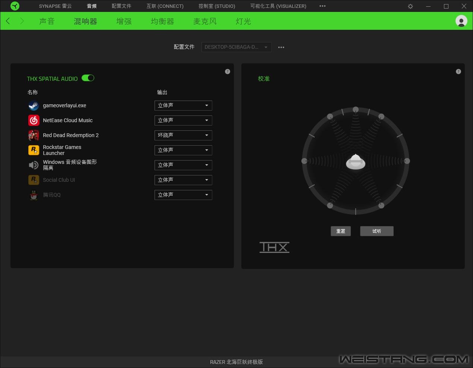Click the Tencent QQ penguin icon

click(x=34, y=195)
